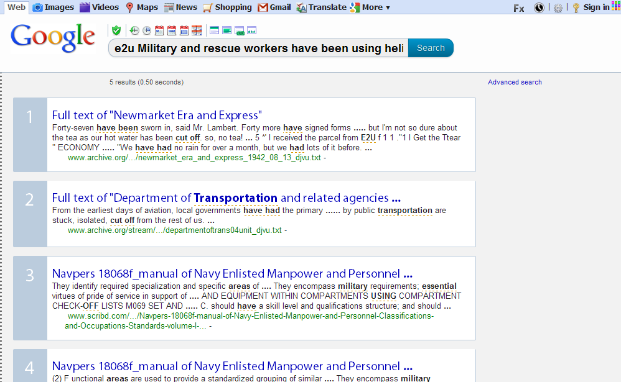Switch to Images search
This screenshot has height=382, width=621.
[x=53, y=7]
